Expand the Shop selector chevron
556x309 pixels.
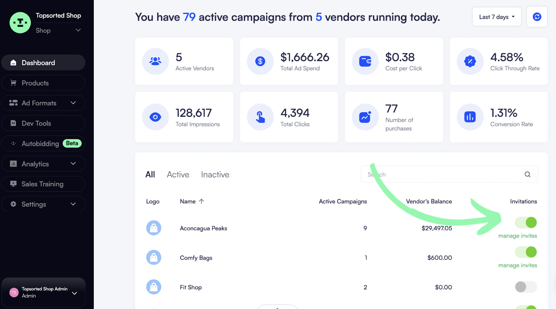point(78,30)
